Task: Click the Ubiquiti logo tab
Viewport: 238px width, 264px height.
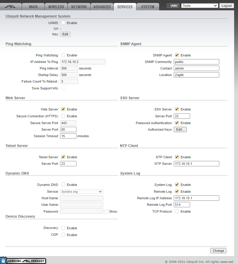Action: point(12,7)
